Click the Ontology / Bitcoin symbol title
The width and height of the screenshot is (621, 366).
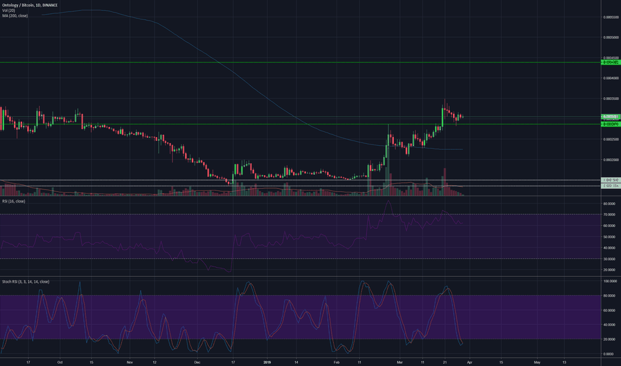click(x=30, y=5)
